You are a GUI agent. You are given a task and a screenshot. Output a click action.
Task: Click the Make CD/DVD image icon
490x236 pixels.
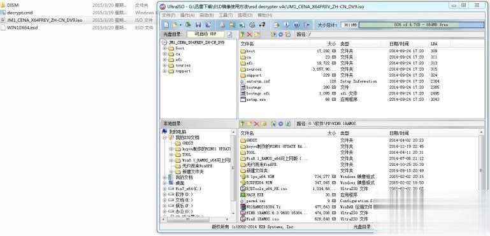coord(222,25)
